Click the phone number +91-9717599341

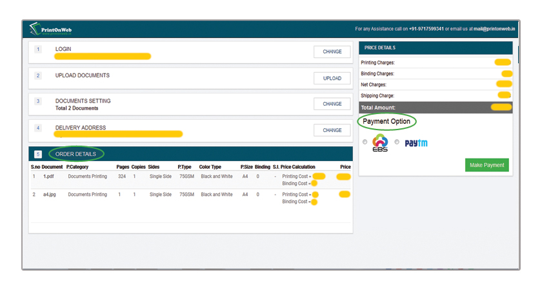coord(427,29)
